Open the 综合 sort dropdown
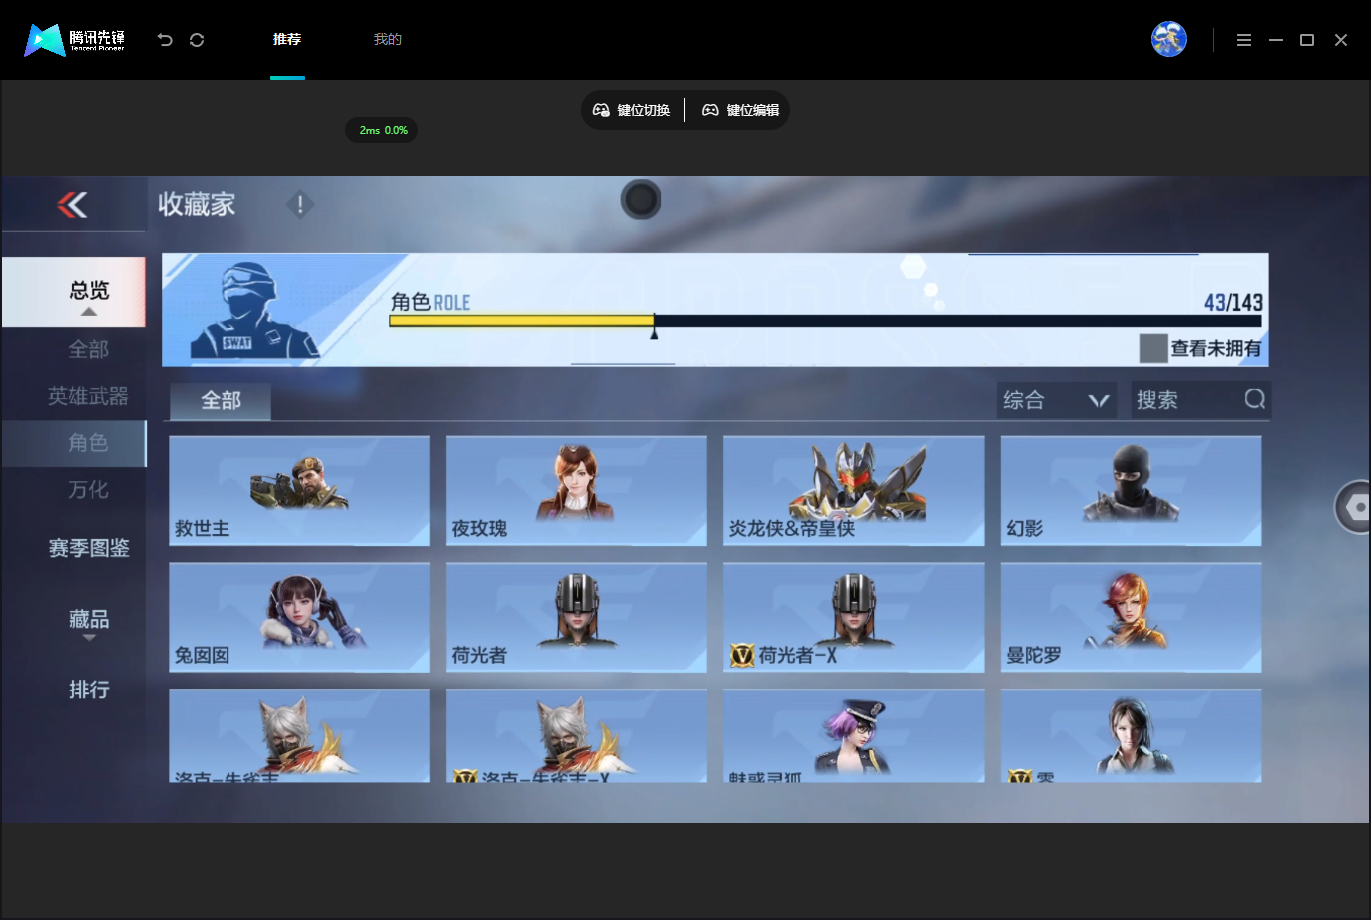The image size is (1371, 920). [1057, 400]
